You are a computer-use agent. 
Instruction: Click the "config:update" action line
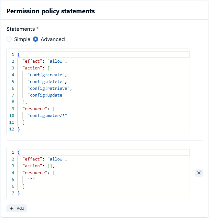(46, 95)
